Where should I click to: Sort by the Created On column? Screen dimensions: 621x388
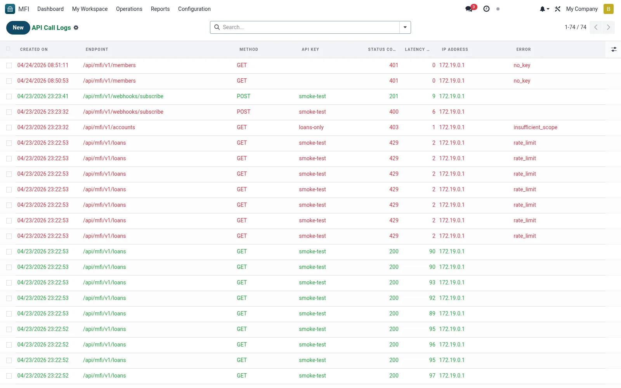pyautogui.click(x=34, y=49)
